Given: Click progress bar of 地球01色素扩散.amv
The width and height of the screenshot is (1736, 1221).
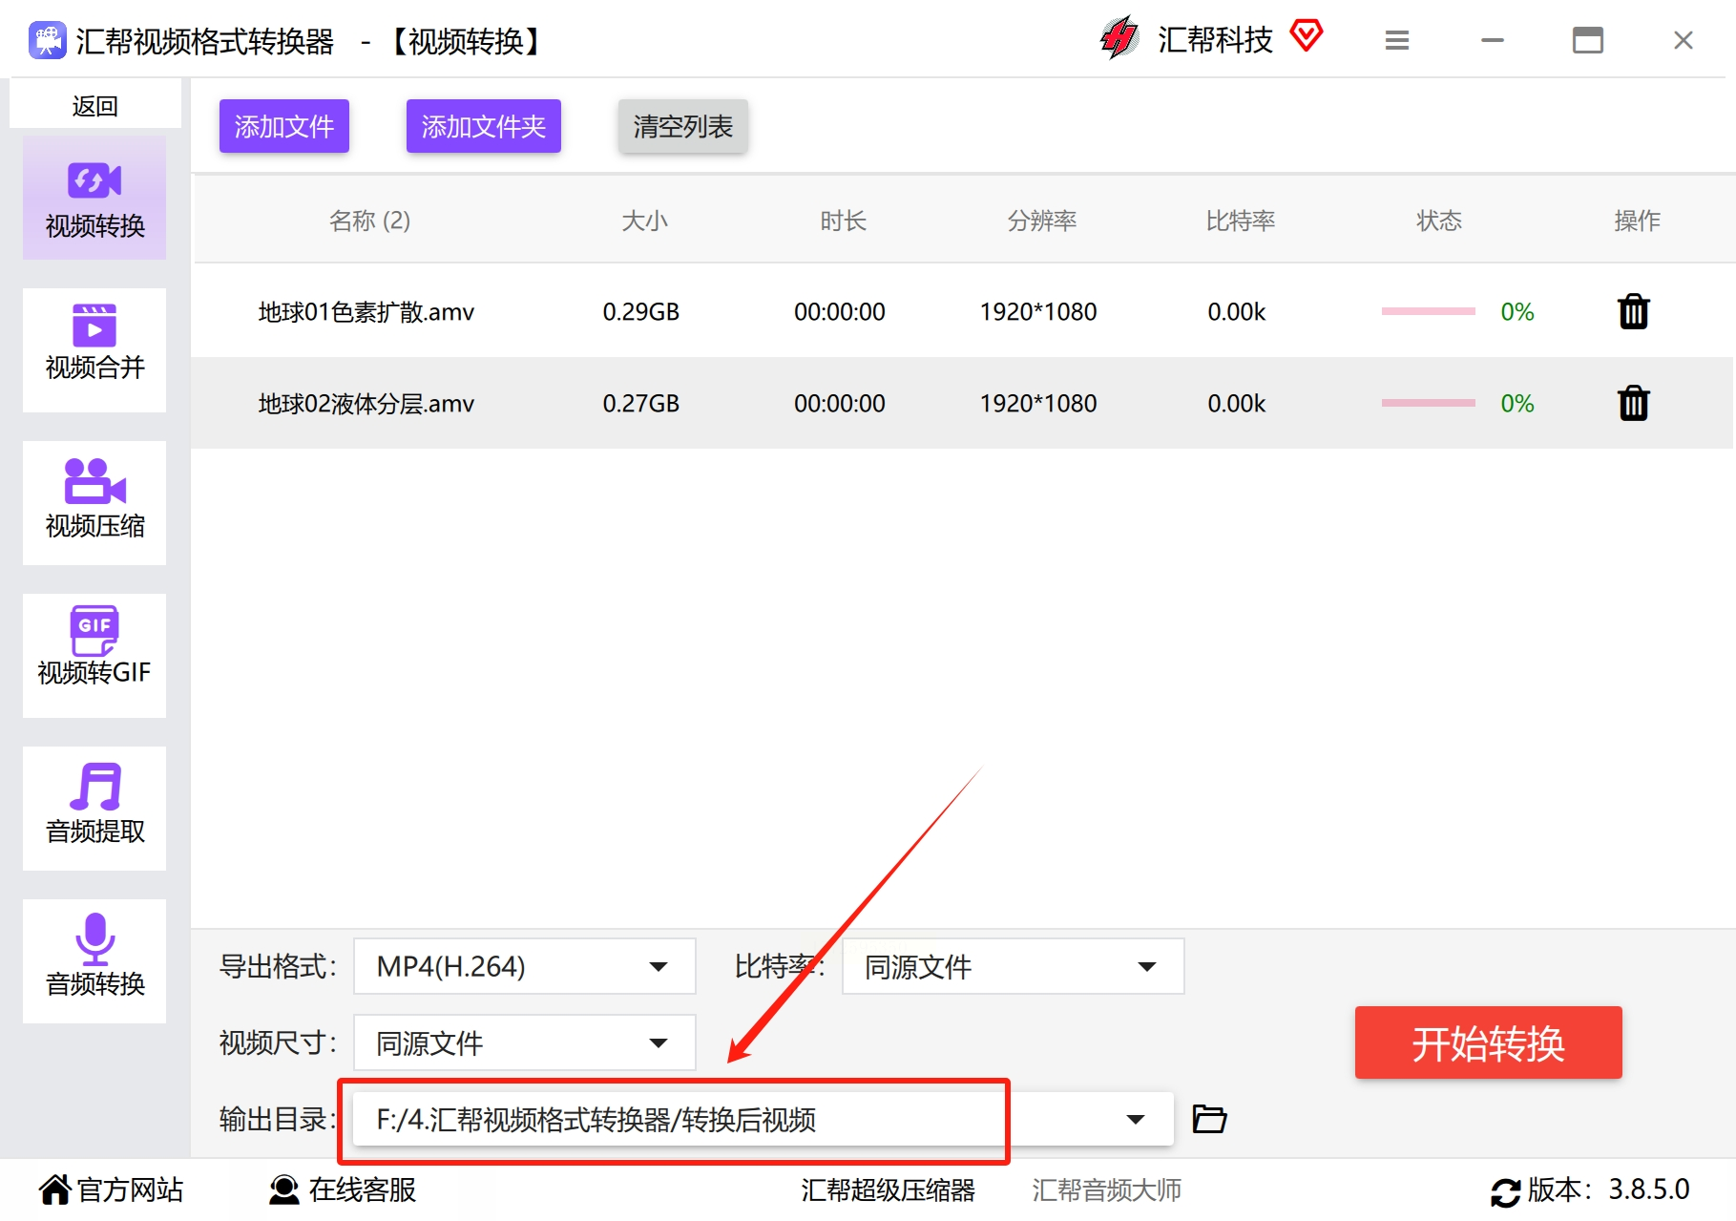Looking at the screenshot, I should (1428, 311).
